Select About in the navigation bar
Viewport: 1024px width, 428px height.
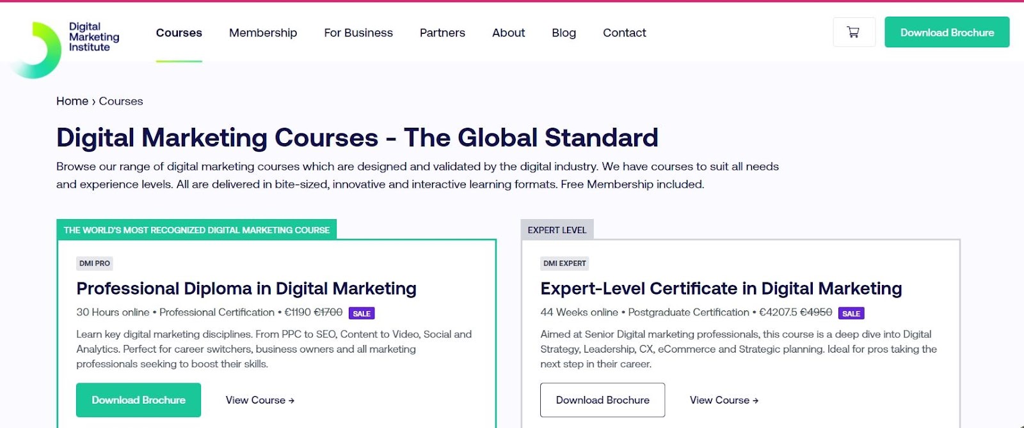508,33
